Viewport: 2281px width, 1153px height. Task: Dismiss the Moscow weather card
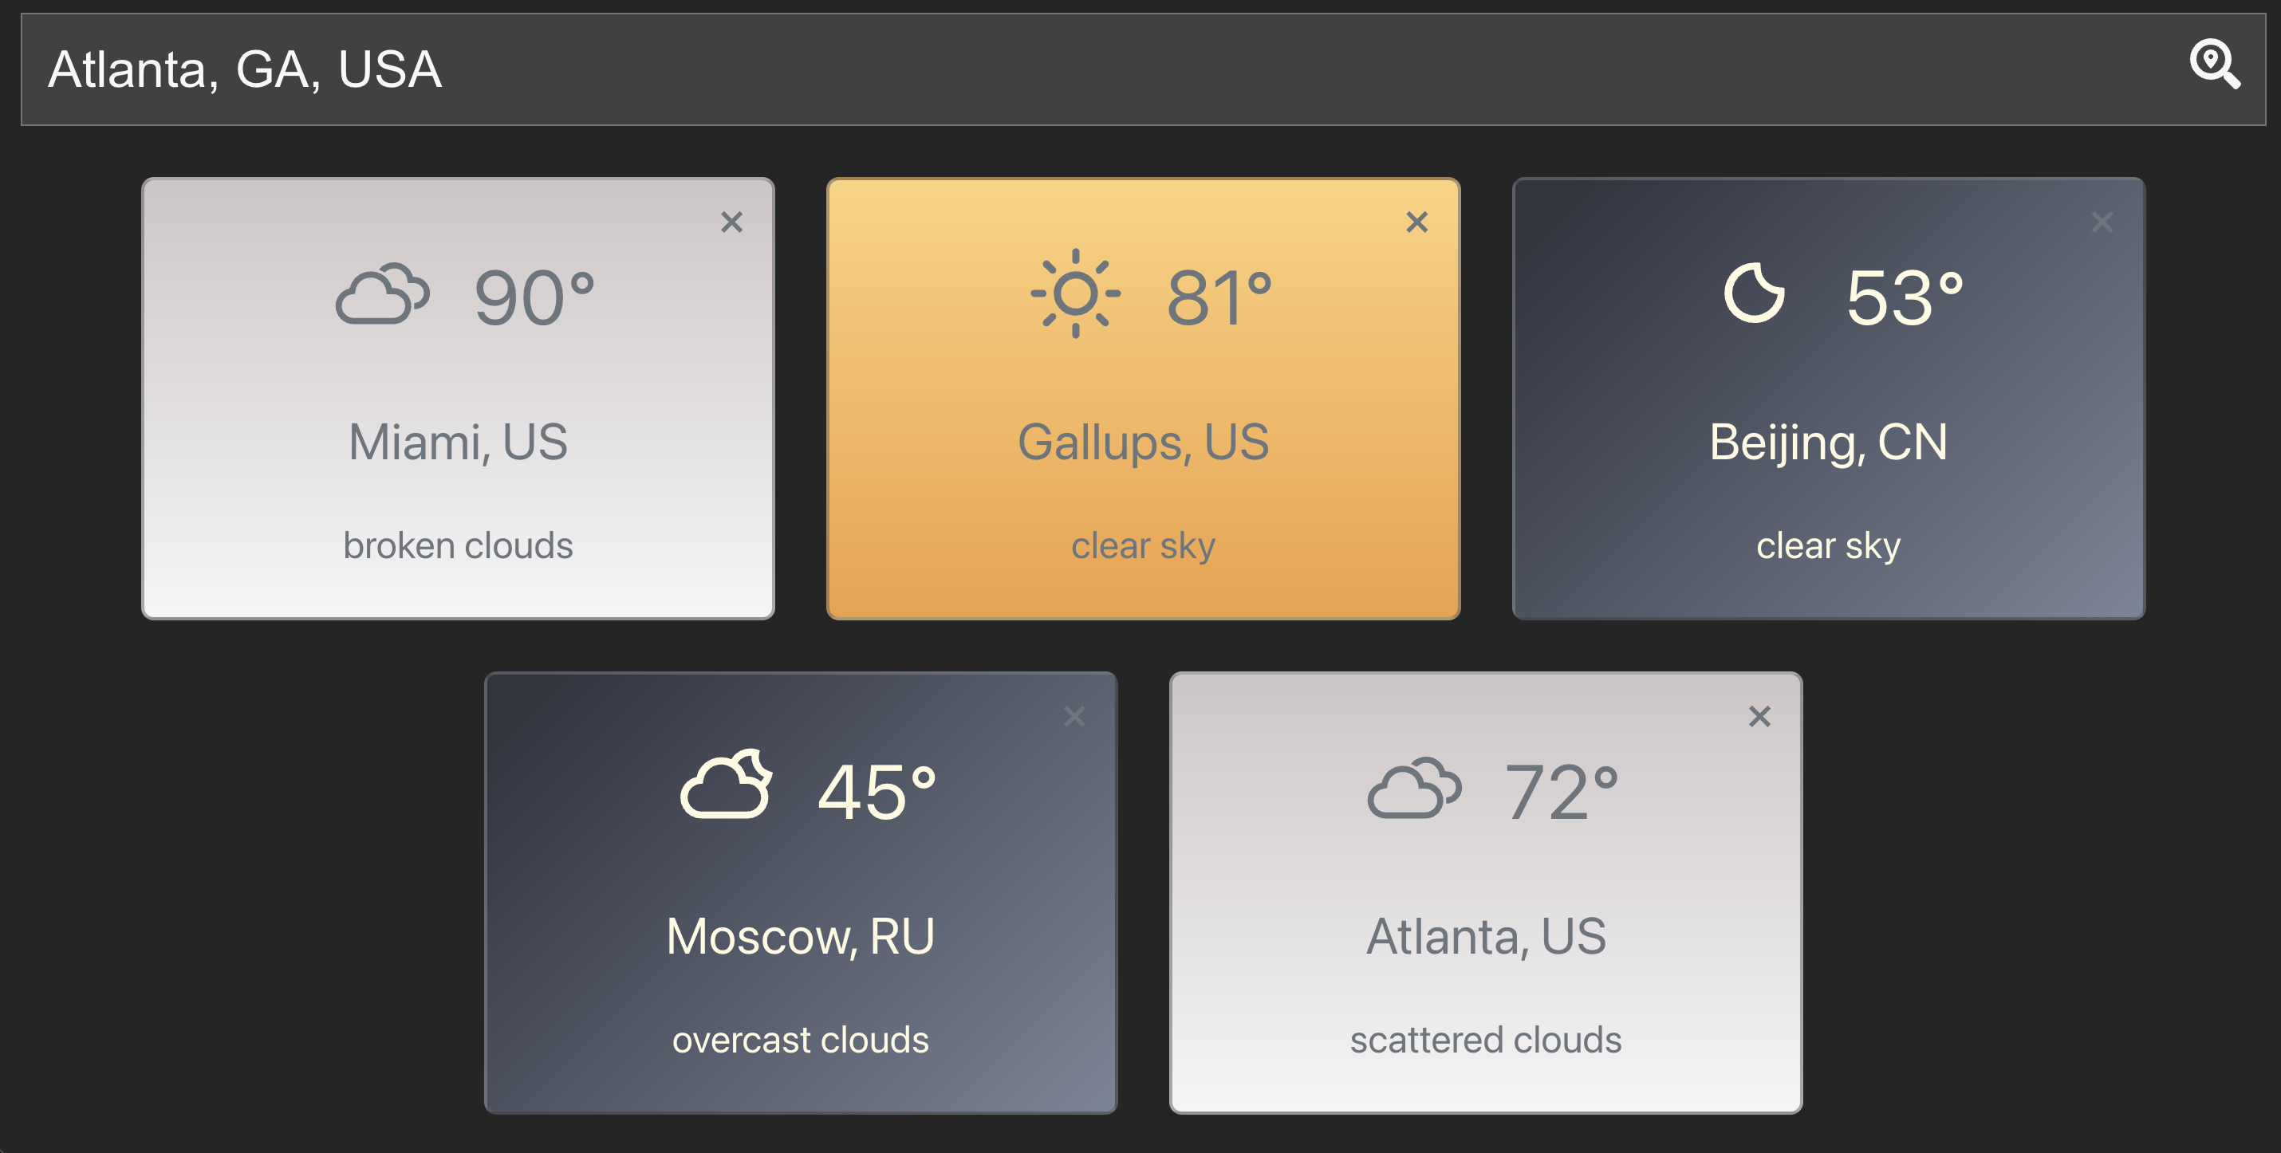[x=1075, y=715]
